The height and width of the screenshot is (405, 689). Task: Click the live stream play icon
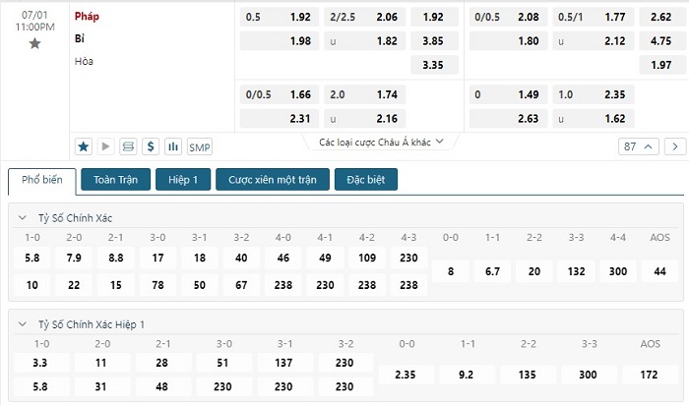(105, 146)
